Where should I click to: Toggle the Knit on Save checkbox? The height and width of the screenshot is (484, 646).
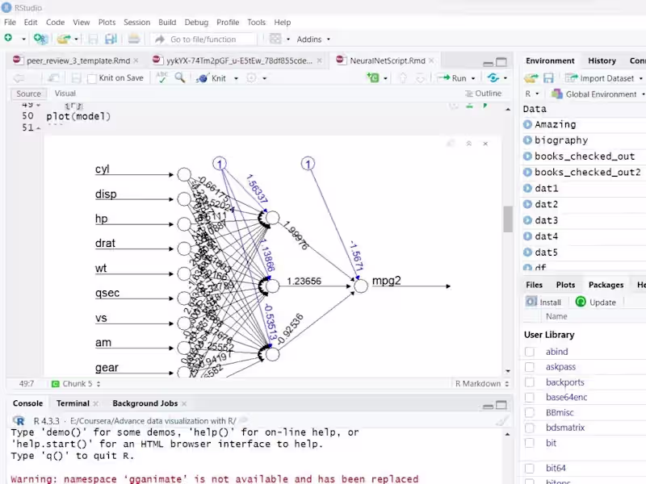(92, 78)
